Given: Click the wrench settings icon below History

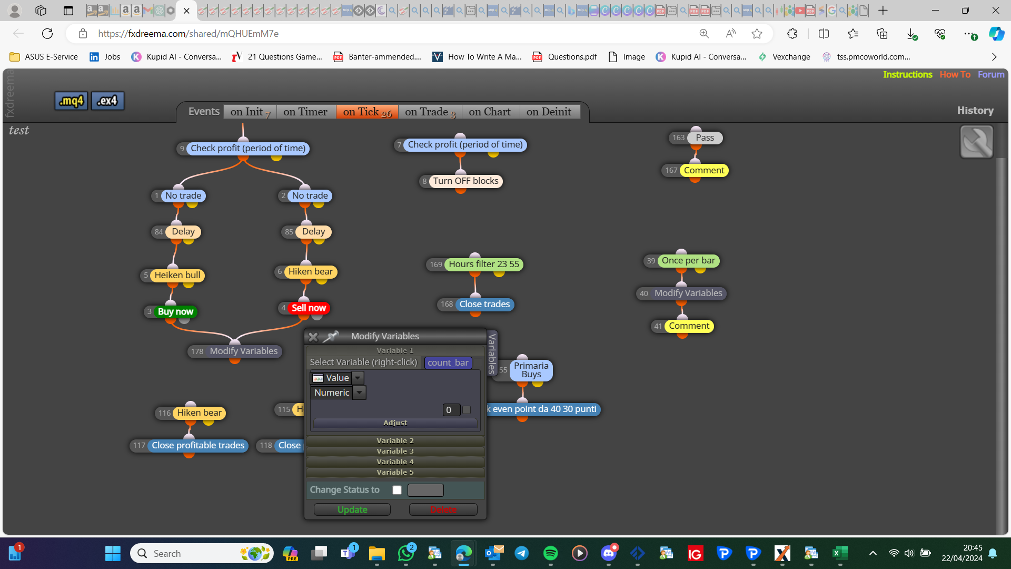Looking at the screenshot, I should click(977, 142).
